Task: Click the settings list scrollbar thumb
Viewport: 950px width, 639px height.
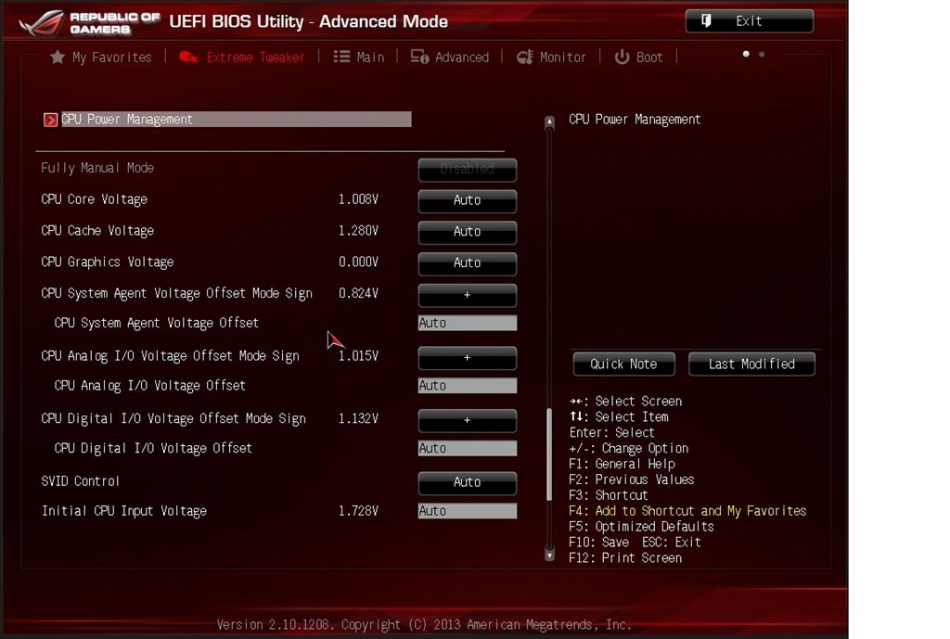Action: point(549,454)
